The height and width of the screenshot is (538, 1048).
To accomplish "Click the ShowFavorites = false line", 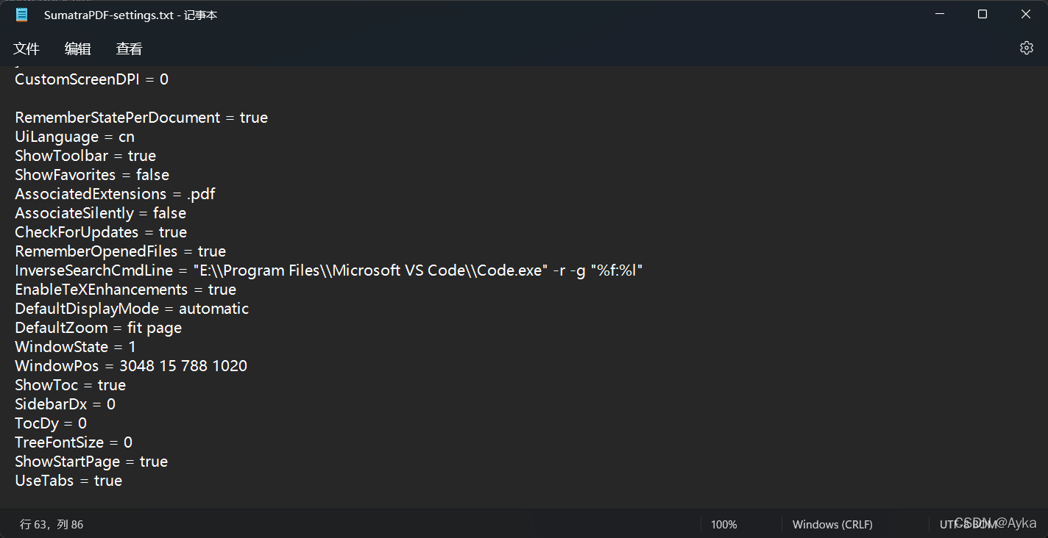I will pyautogui.click(x=92, y=175).
